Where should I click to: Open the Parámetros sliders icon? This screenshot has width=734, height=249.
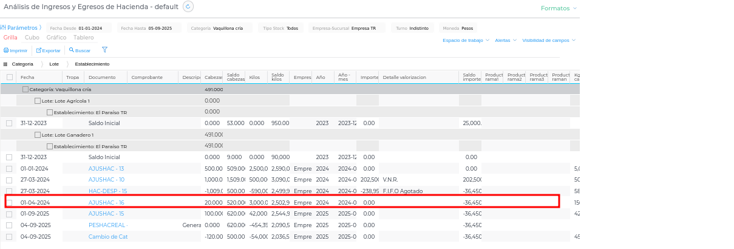coord(3,28)
